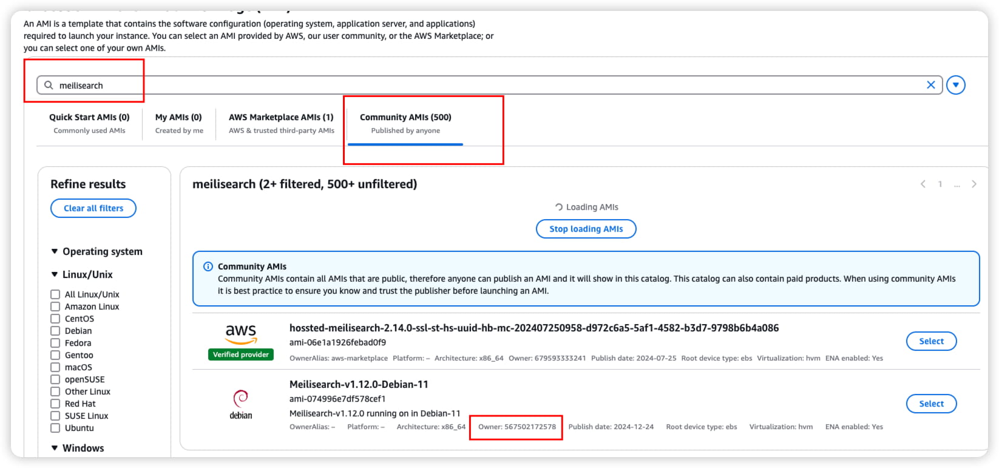The width and height of the screenshot is (999, 468).
Task: Go to next results page arrow
Action: (974, 184)
